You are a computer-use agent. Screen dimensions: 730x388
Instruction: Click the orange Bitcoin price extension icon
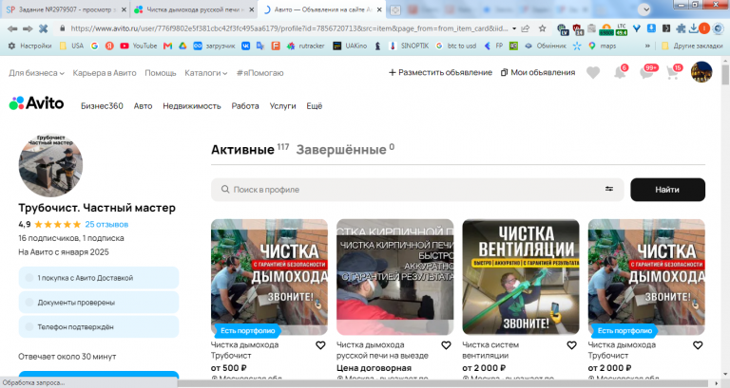coord(606,29)
